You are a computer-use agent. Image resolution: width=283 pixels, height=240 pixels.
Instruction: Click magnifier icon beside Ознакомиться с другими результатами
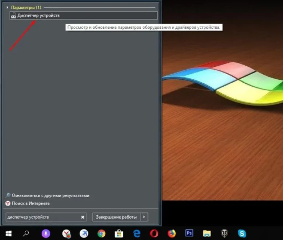tap(8, 195)
